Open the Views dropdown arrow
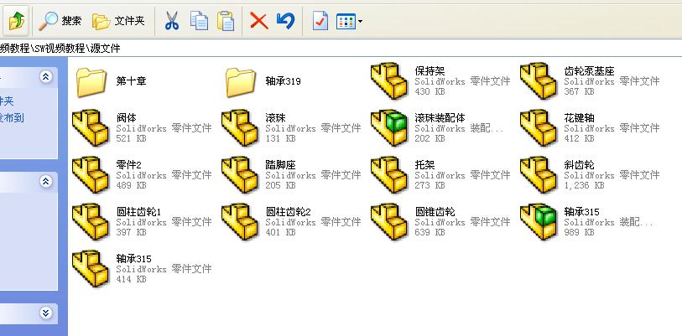 click(x=360, y=21)
